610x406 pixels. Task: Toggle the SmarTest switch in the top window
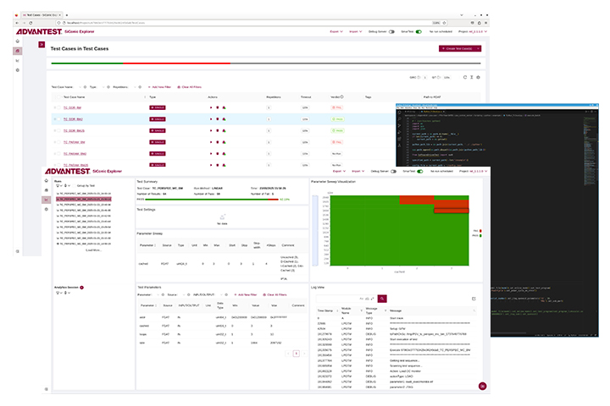[x=419, y=32]
